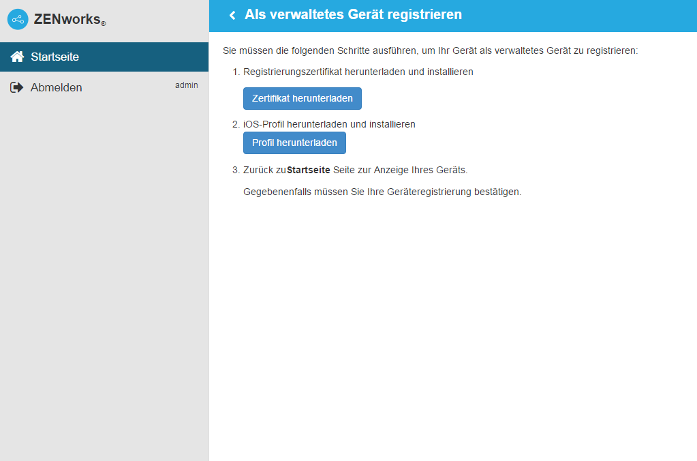Click the 'Als verwaltetes Gerät registrieren' heading
This screenshot has height=461, width=697.
tap(353, 14)
